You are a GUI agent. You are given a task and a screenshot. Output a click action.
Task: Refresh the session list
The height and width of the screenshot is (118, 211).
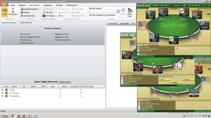pyautogui.click(x=123, y=11)
